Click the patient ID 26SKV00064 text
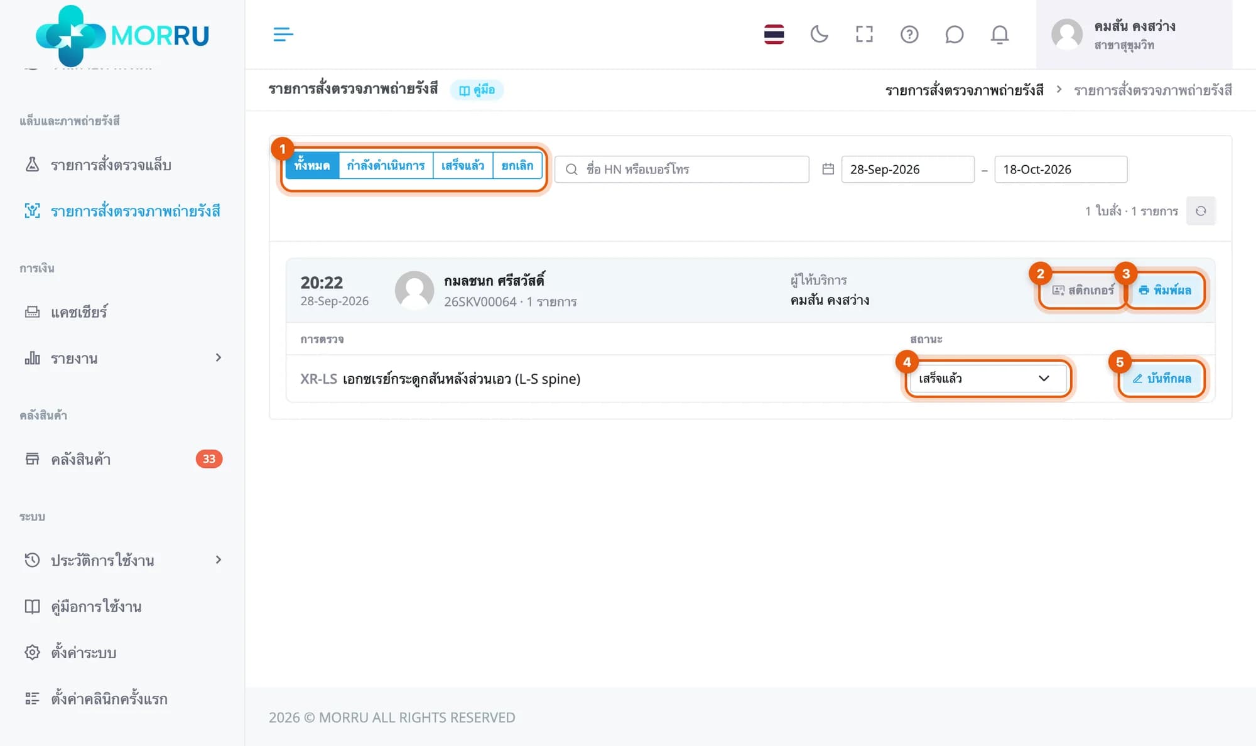 [480, 302]
